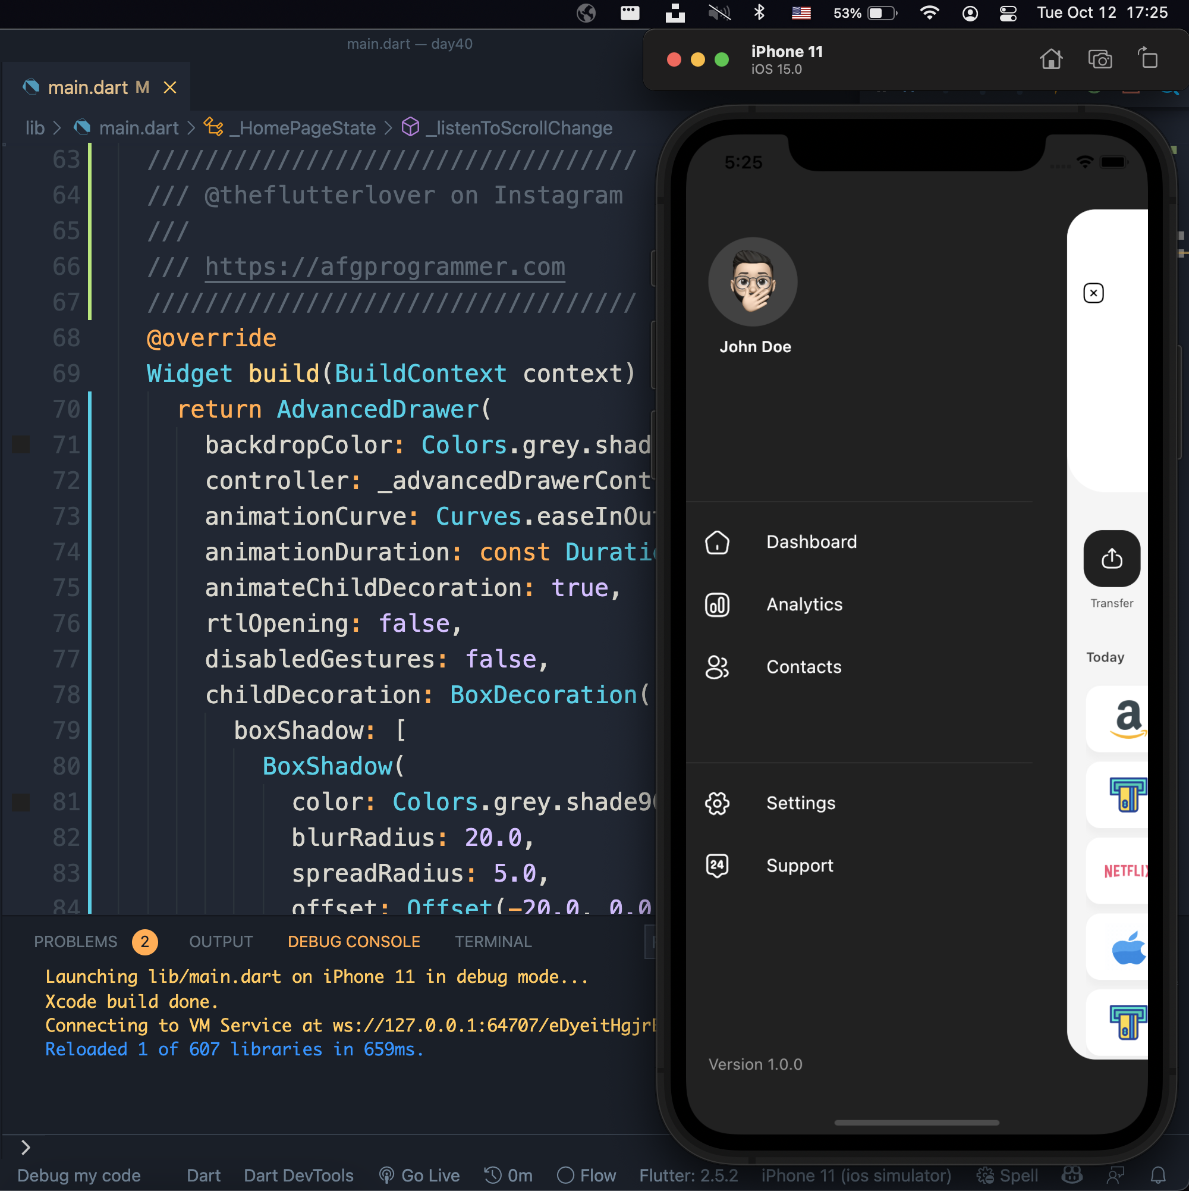
Task: Click the simulator Home button icon
Action: click(1051, 59)
